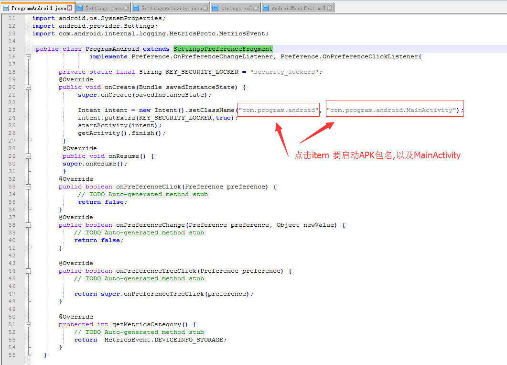Collapse the onPreferenceTreeClick method fold

pos(28,270)
